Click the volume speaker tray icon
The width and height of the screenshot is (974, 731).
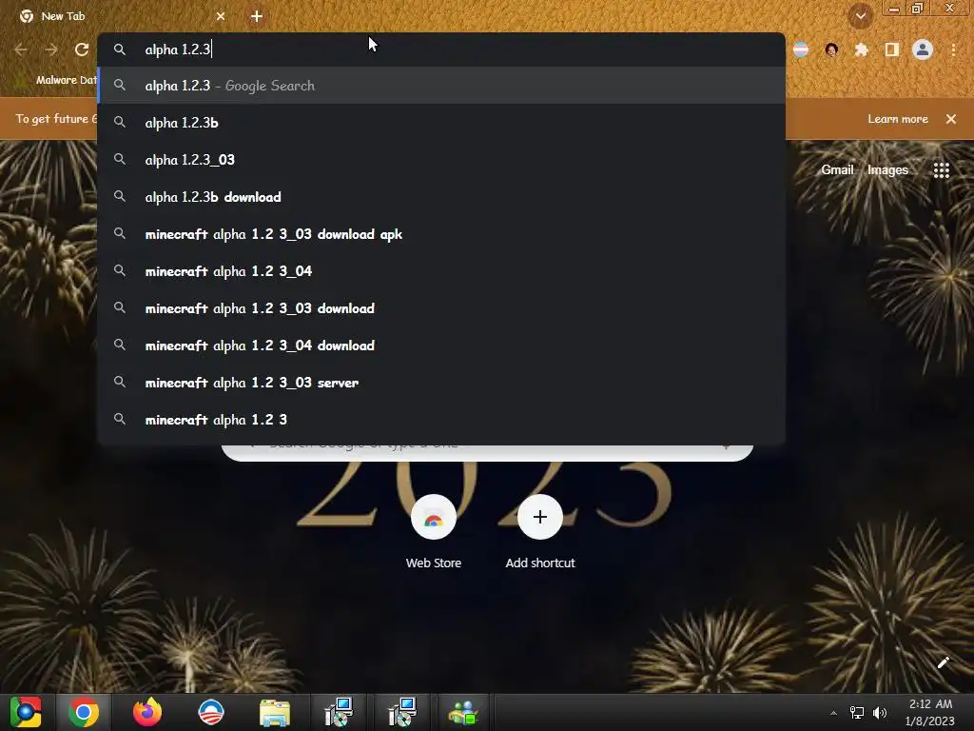pos(880,713)
